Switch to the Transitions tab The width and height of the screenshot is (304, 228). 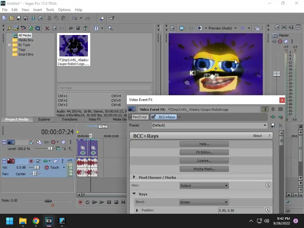[69, 119]
